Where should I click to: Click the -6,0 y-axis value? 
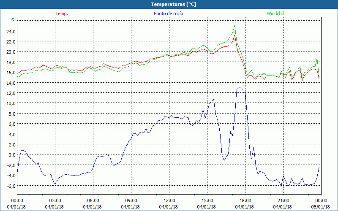[11, 186]
